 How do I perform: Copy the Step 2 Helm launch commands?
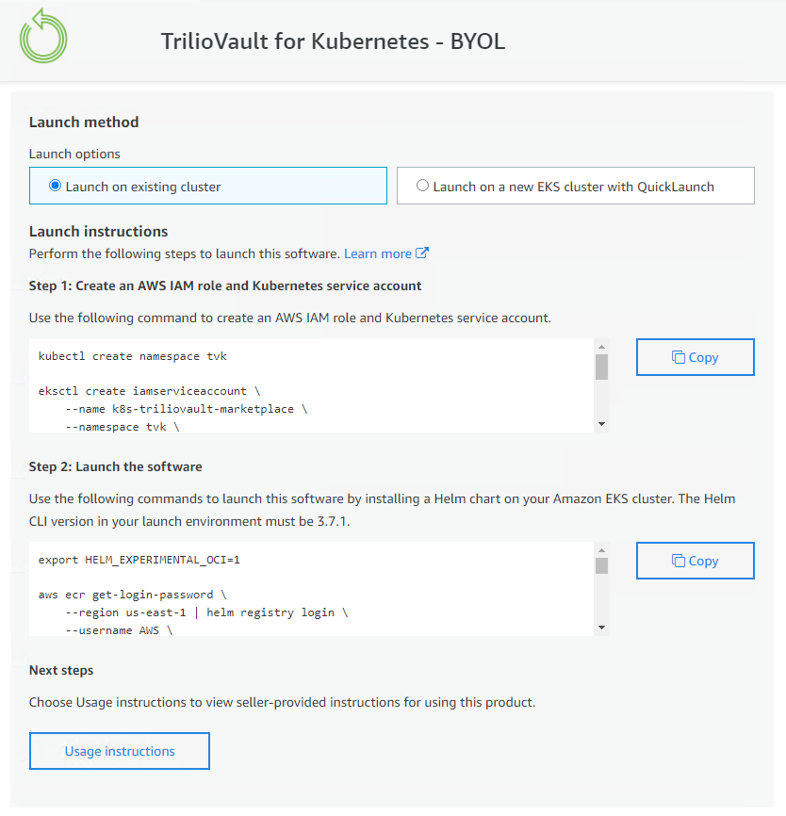pos(696,561)
